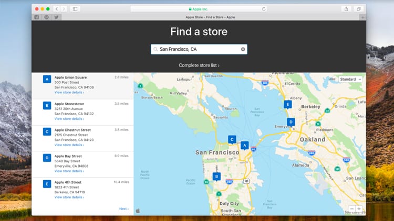Click the 3251 20th Avenue address
Image resolution: width=394 pixels, height=221 pixels.
(69, 109)
